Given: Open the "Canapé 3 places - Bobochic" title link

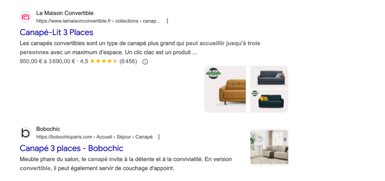Looking at the screenshot, I should [71, 148].
